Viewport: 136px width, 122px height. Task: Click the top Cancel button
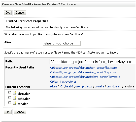(x=20, y=13)
